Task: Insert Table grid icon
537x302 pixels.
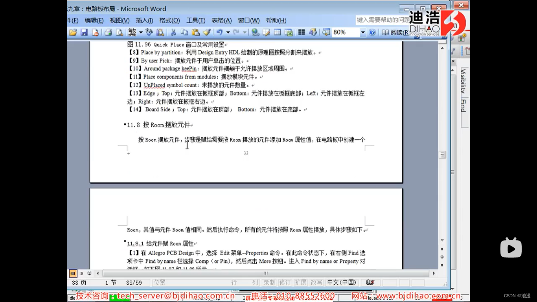Action: (277, 32)
